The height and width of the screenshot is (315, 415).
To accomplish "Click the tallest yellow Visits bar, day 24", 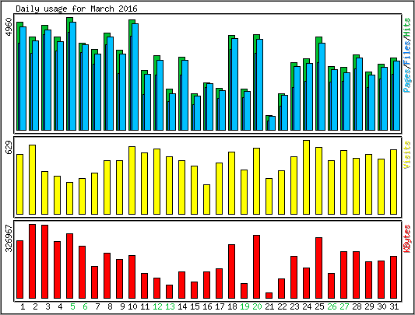I will coord(306,177).
